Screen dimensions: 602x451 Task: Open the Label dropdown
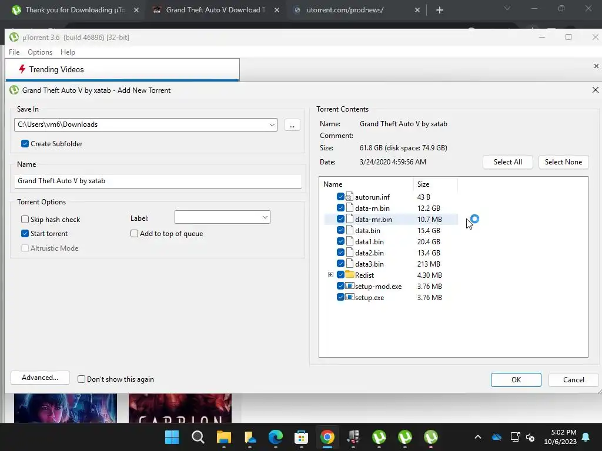coord(265,217)
